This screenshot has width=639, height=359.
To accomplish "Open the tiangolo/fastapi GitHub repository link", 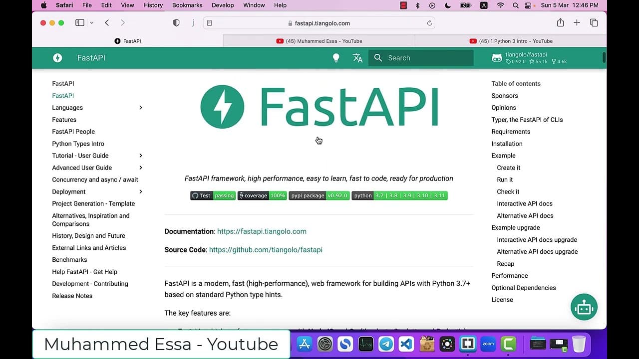I will coord(529,58).
